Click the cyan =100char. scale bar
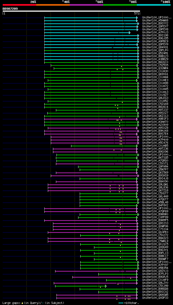The image size is (173, 305). (121, 303)
